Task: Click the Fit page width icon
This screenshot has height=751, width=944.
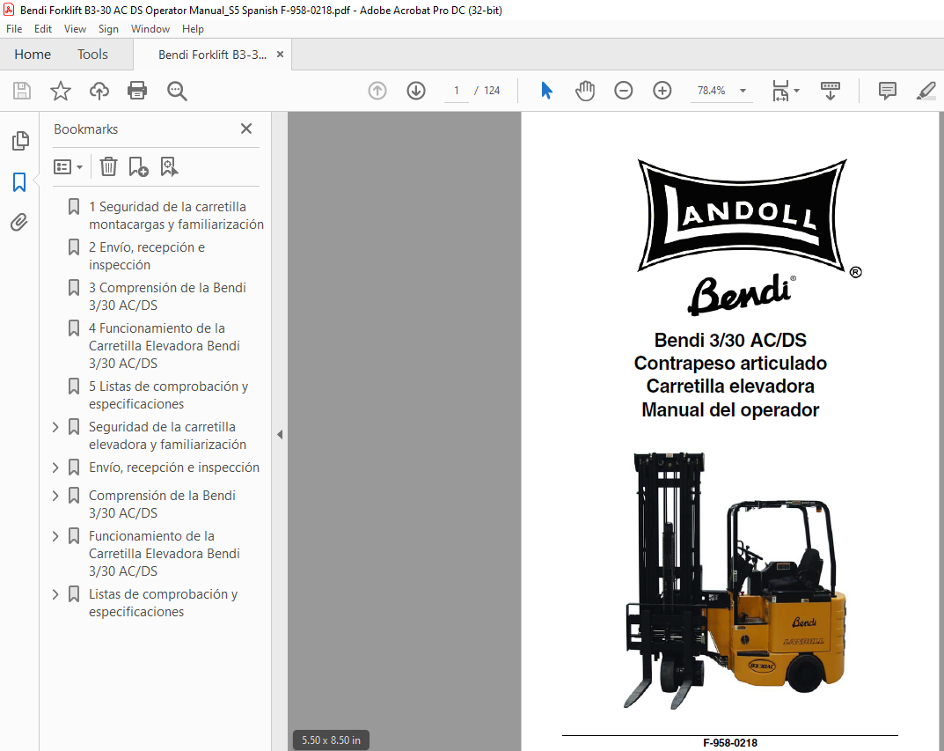Action: point(780,91)
